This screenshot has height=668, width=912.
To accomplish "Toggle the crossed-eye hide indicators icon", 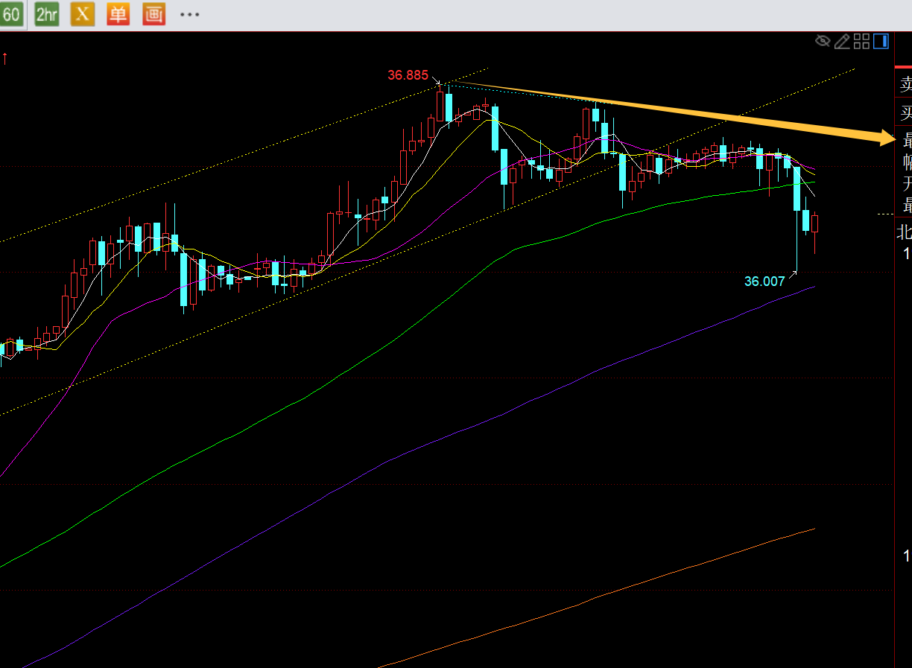I will (x=823, y=41).
